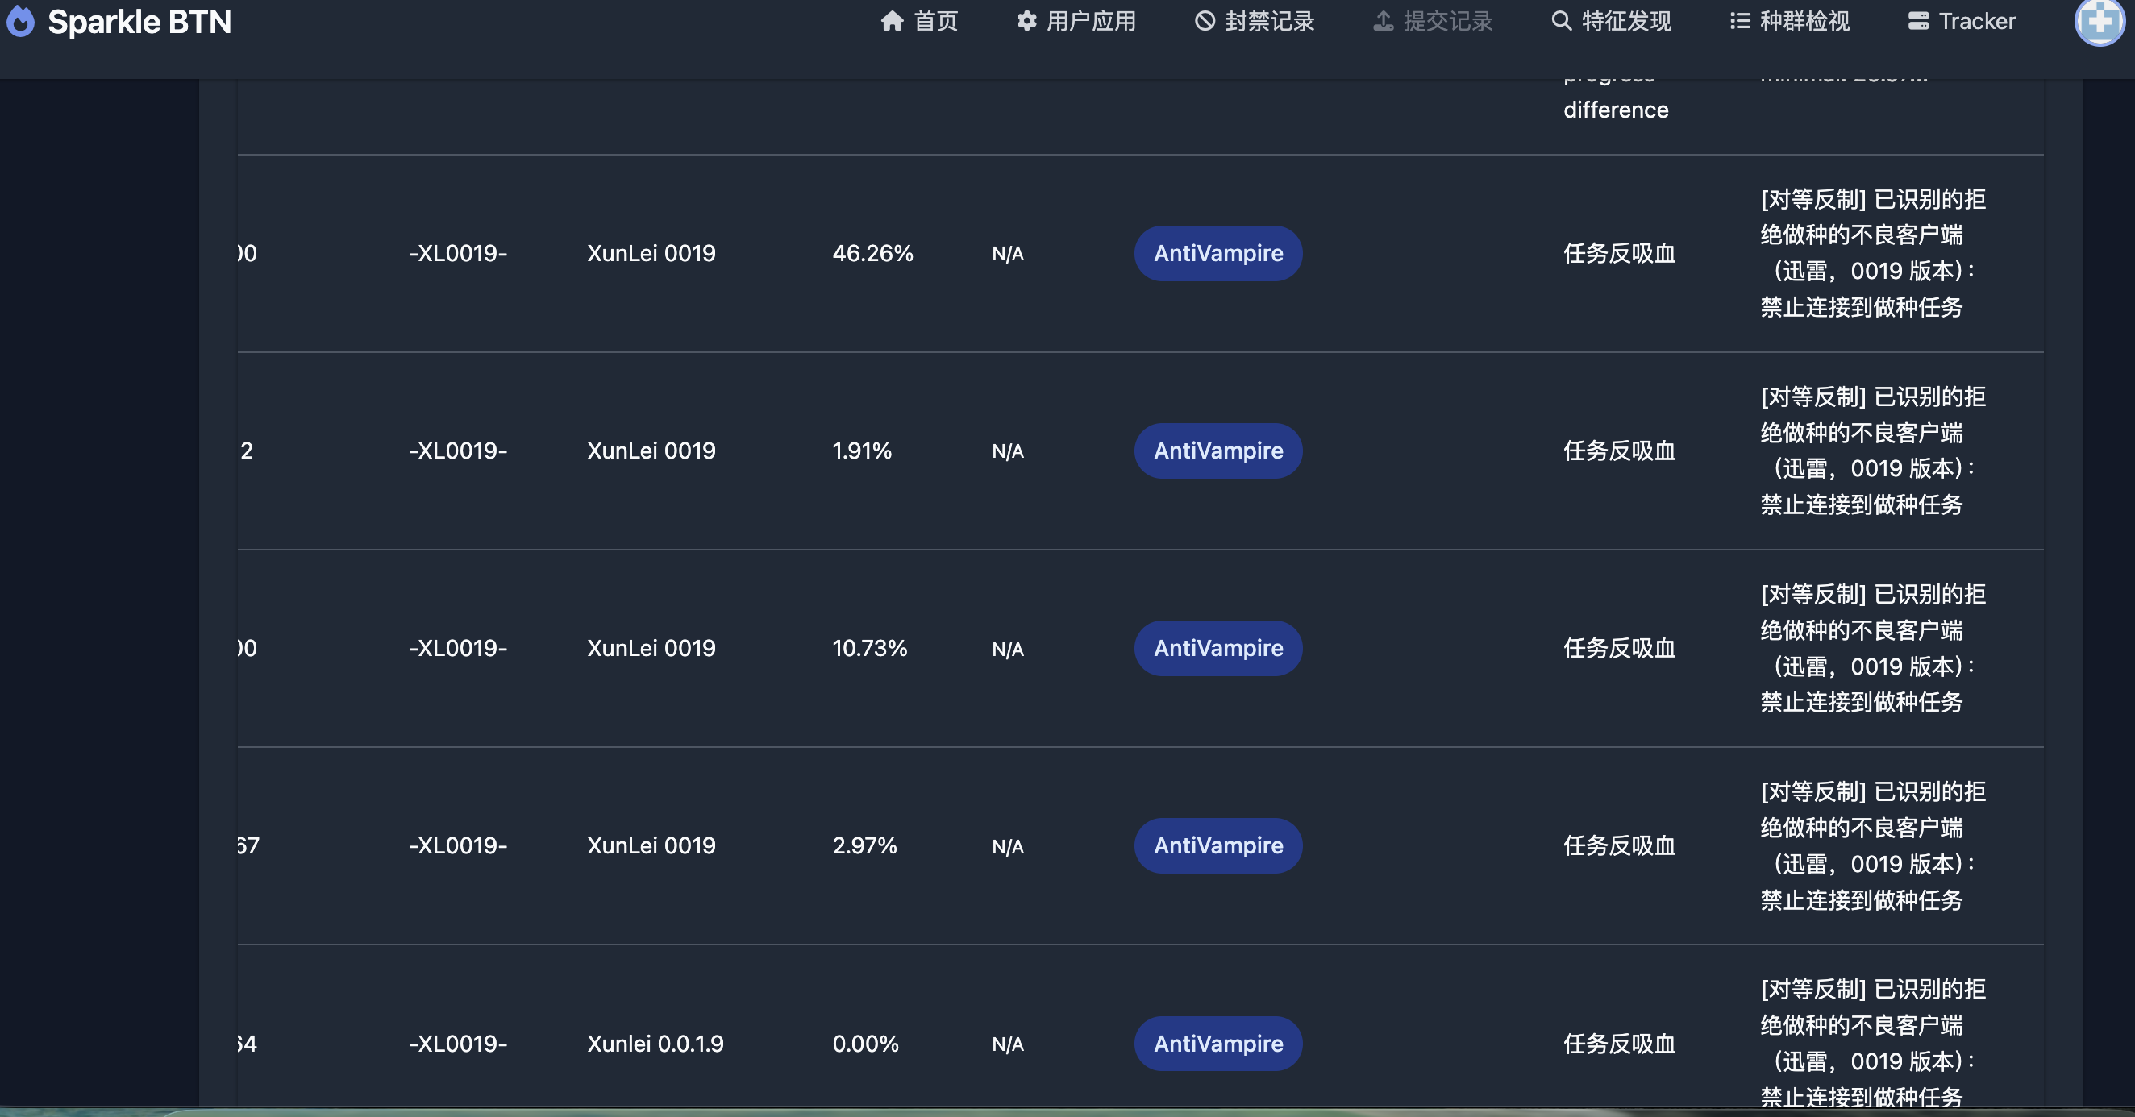Viewport: 2135px width, 1117px height.
Task: Click 任务反吸血 in the 1.91% row
Action: click(1620, 451)
